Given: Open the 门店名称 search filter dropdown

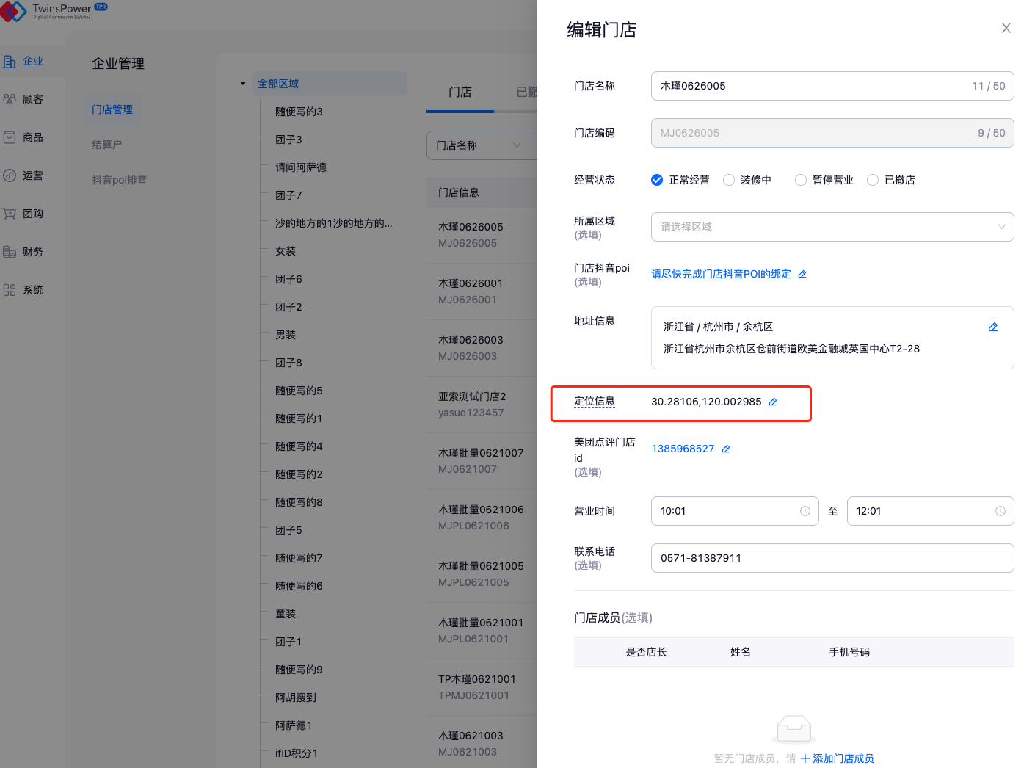Looking at the screenshot, I should 477,145.
